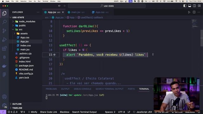Switch to the main.jsx tab
Viewport: 203px width, 114px height.
tap(78, 12)
